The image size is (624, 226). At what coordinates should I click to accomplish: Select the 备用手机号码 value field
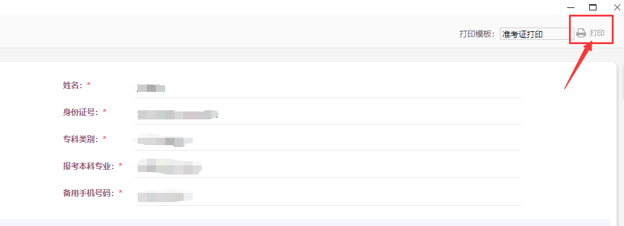point(327,195)
